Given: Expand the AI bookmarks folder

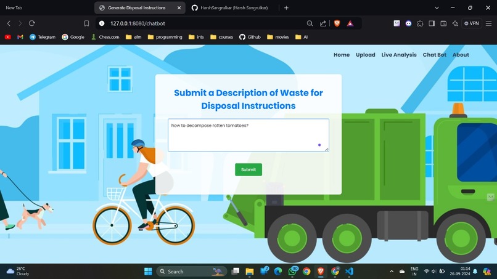Looking at the screenshot, I should click(x=302, y=37).
